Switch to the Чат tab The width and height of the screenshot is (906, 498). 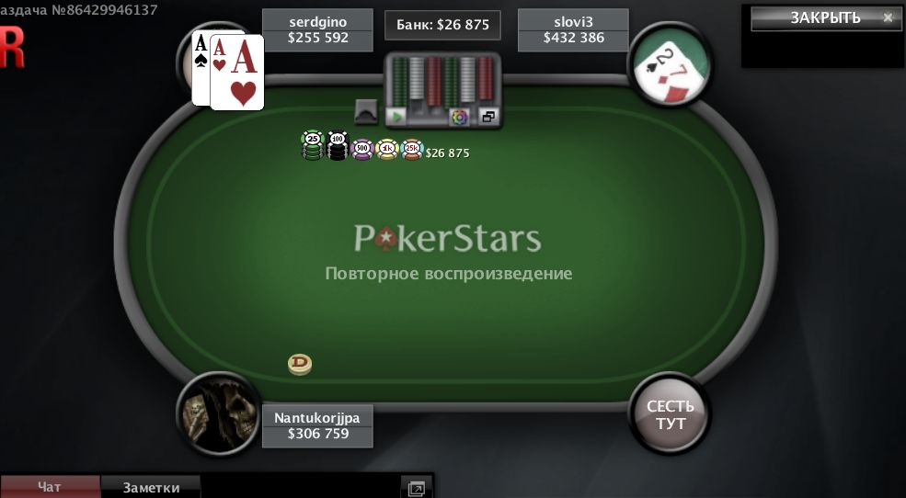[x=50, y=487]
